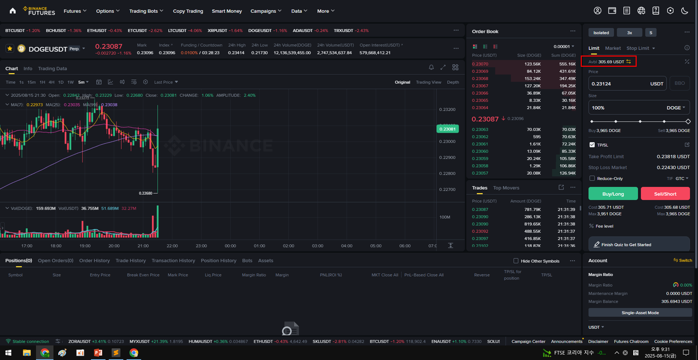The height and width of the screenshot is (360, 698).
Task: Pop out the Trades panel
Action: coord(561,187)
